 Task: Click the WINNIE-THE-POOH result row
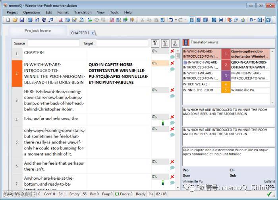(226, 90)
